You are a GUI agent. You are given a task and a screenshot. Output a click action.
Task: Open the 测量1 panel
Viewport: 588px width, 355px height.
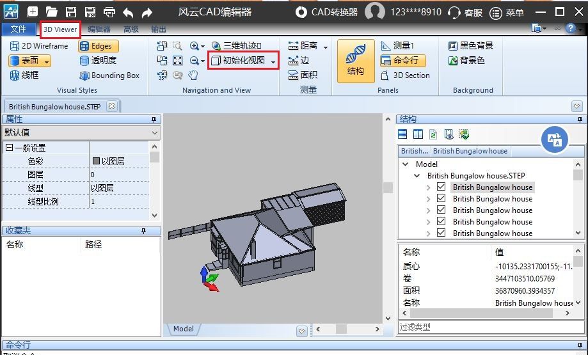click(397, 45)
